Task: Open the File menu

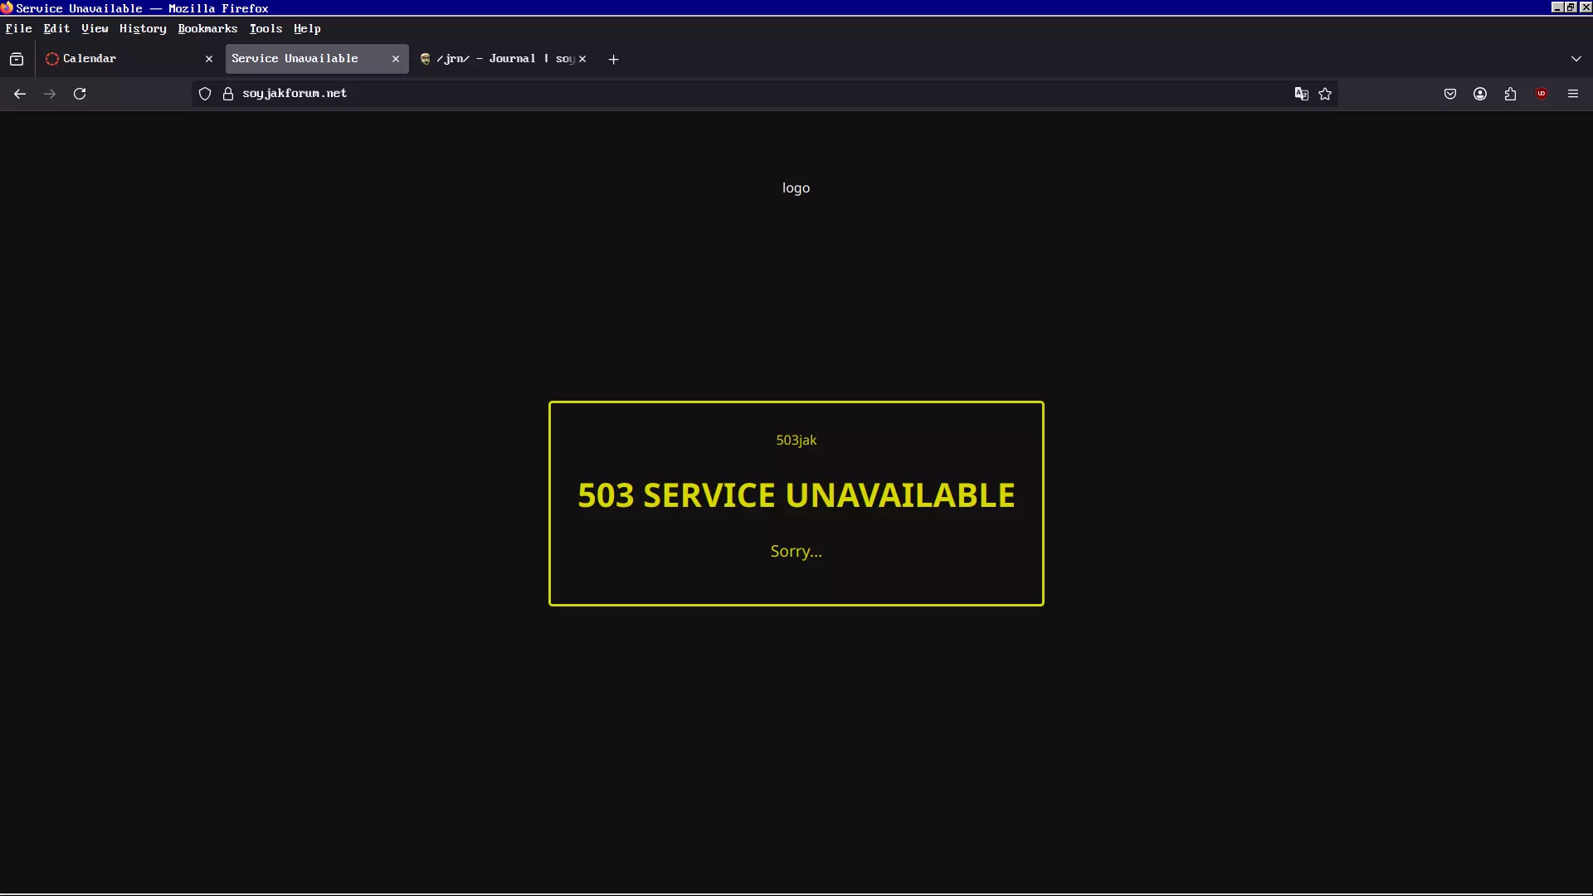Action: tap(18, 28)
